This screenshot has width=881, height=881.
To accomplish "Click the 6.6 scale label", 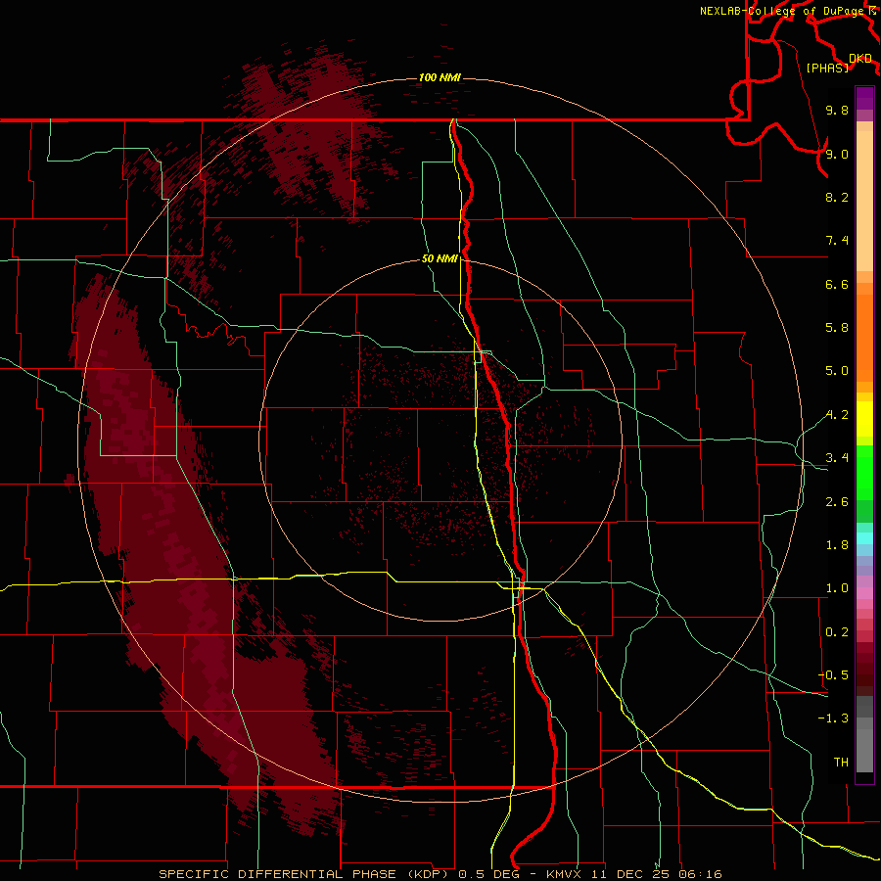I will click(x=837, y=284).
